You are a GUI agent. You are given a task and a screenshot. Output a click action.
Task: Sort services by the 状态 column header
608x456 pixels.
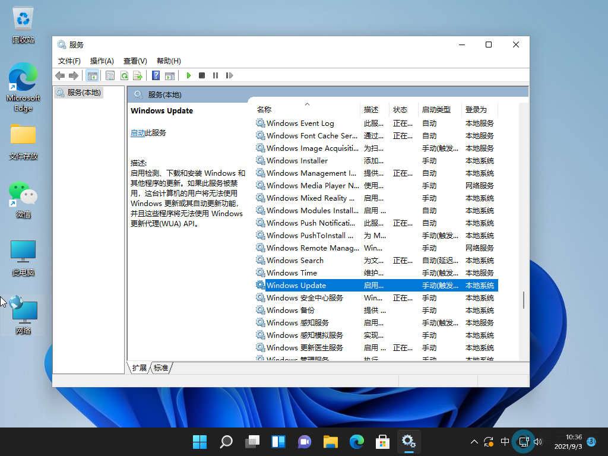pyautogui.click(x=401, y=109)
